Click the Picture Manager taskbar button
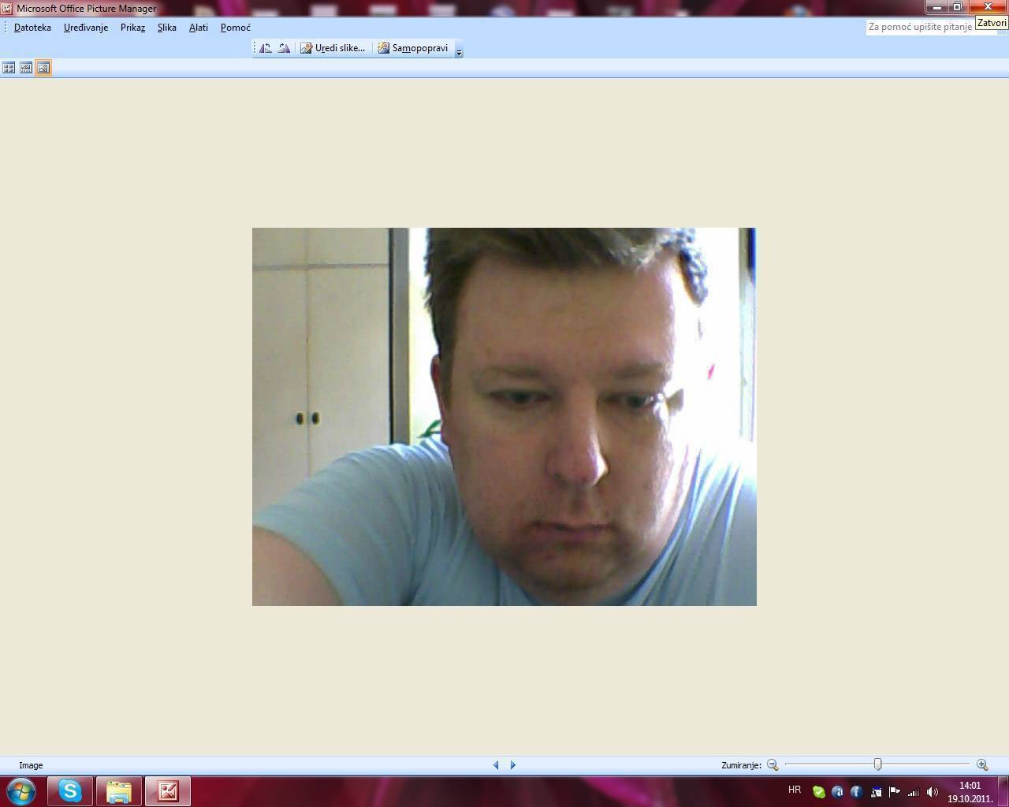The image size is (1009, 807). coord(168,790)
